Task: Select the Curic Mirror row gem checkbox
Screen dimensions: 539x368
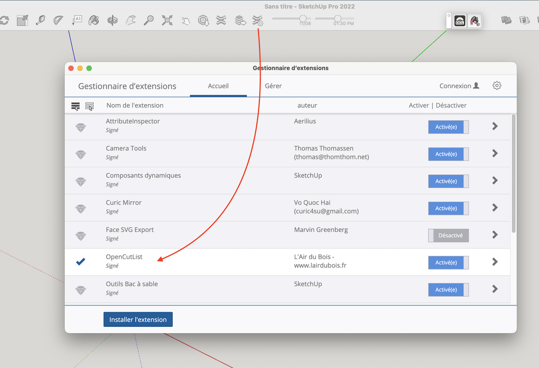Action: [x=81, y=209]
